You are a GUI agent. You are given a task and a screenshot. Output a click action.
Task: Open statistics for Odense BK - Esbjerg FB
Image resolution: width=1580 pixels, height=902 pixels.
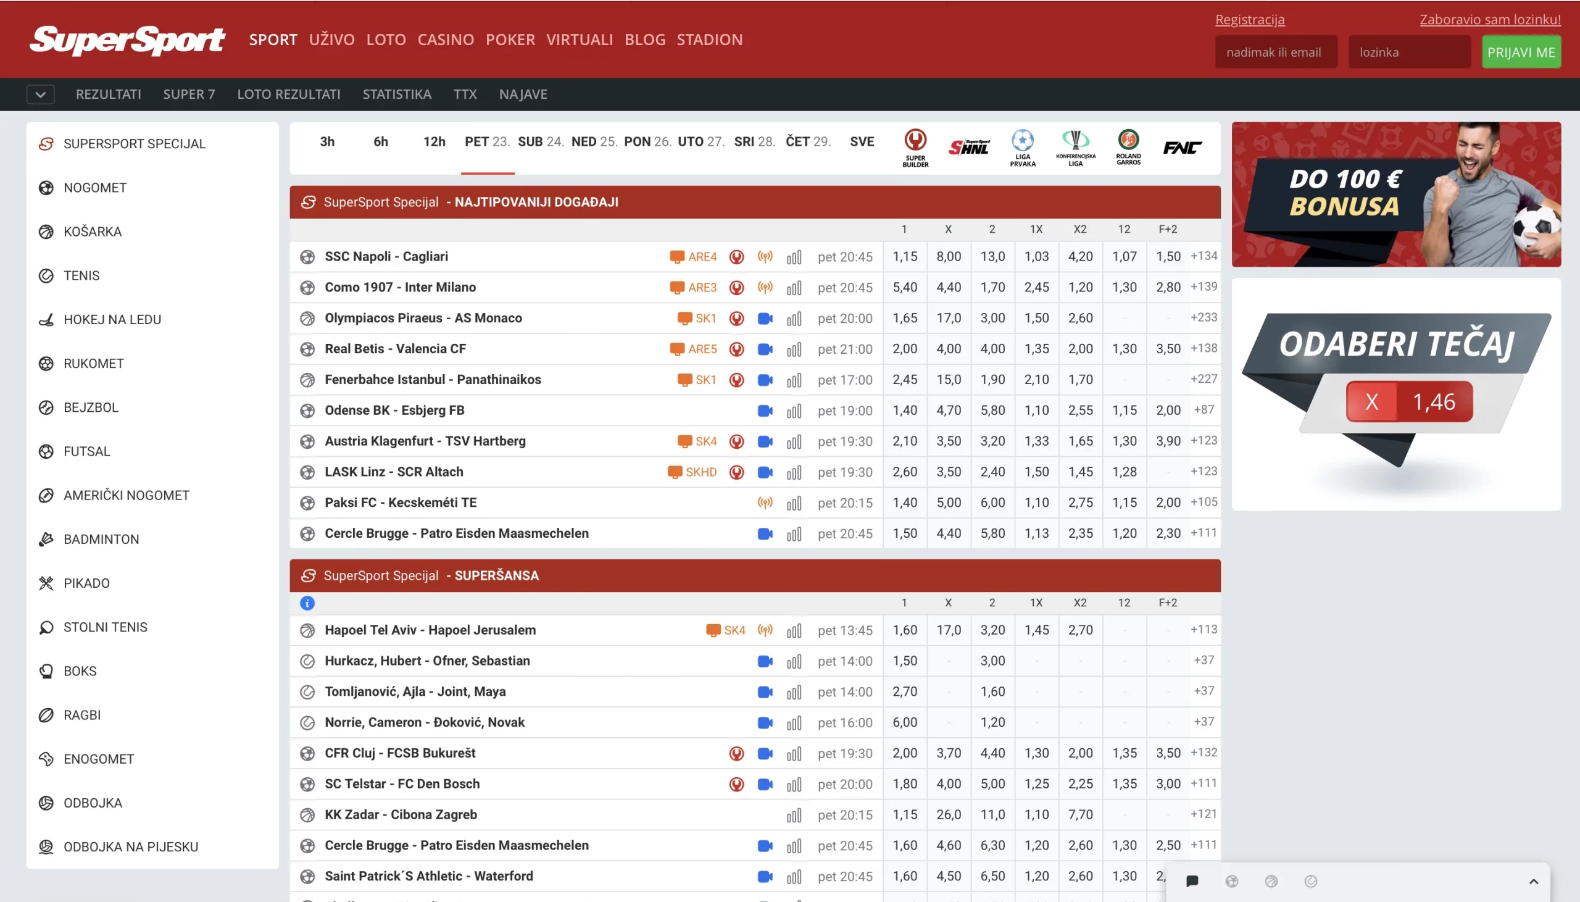(x=794, y=411)
